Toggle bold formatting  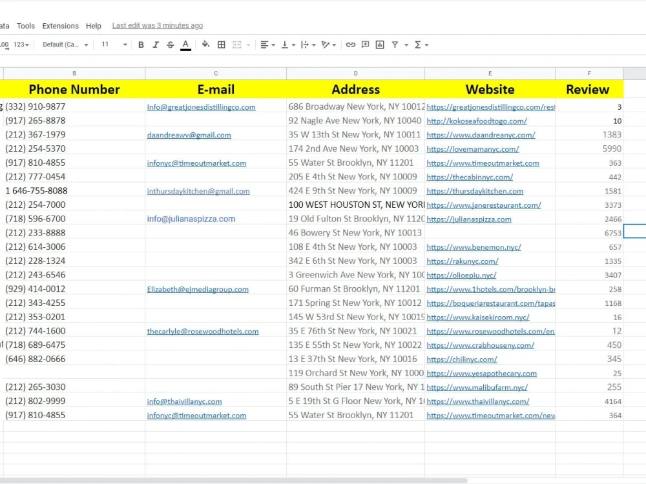pyautogui.click(x=141, y=45)
